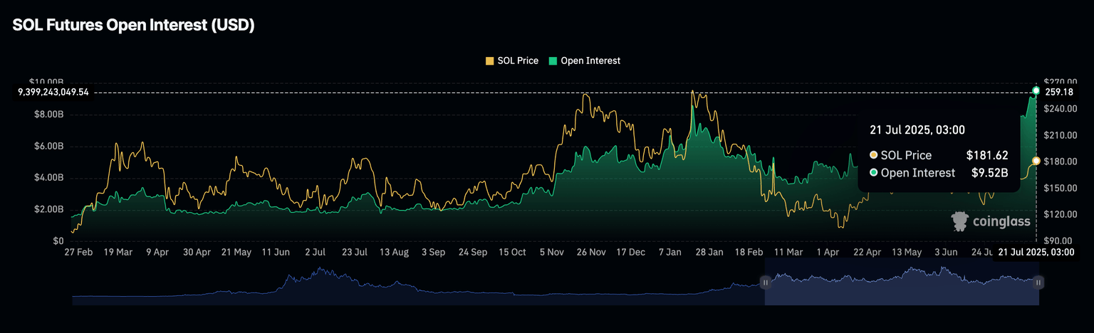
Task: Click the yellow SOL Price data point marker
Action: coord(1036,161)
